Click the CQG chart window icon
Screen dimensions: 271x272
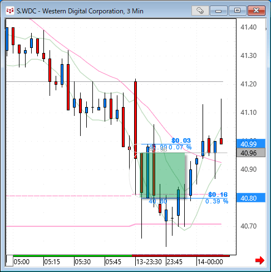10,11
